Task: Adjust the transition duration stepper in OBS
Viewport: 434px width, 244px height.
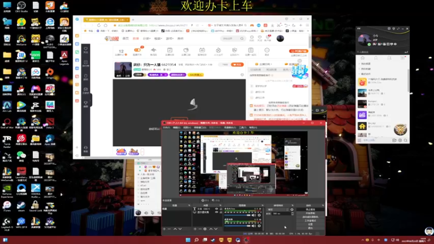Action: pyautogui.click(x=292, y=214)
